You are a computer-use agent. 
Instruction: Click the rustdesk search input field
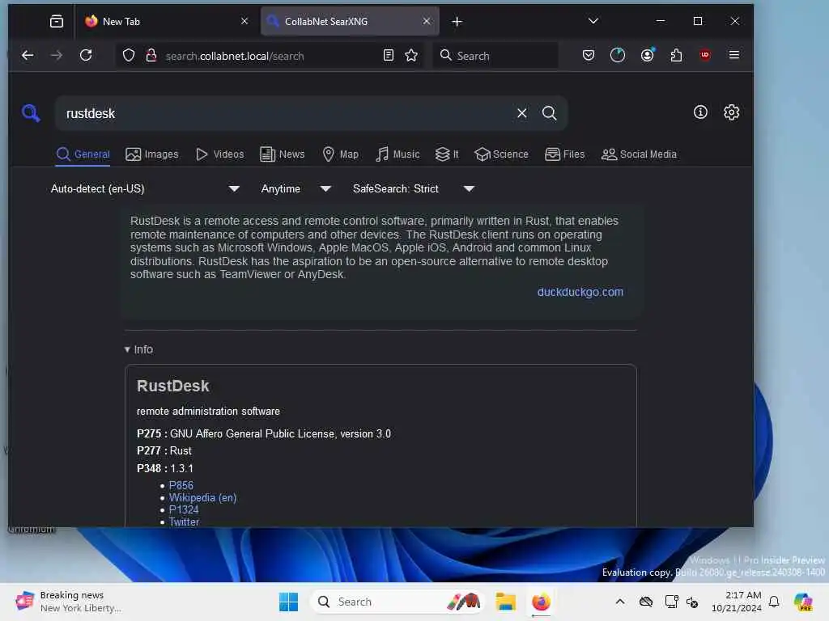286,113
